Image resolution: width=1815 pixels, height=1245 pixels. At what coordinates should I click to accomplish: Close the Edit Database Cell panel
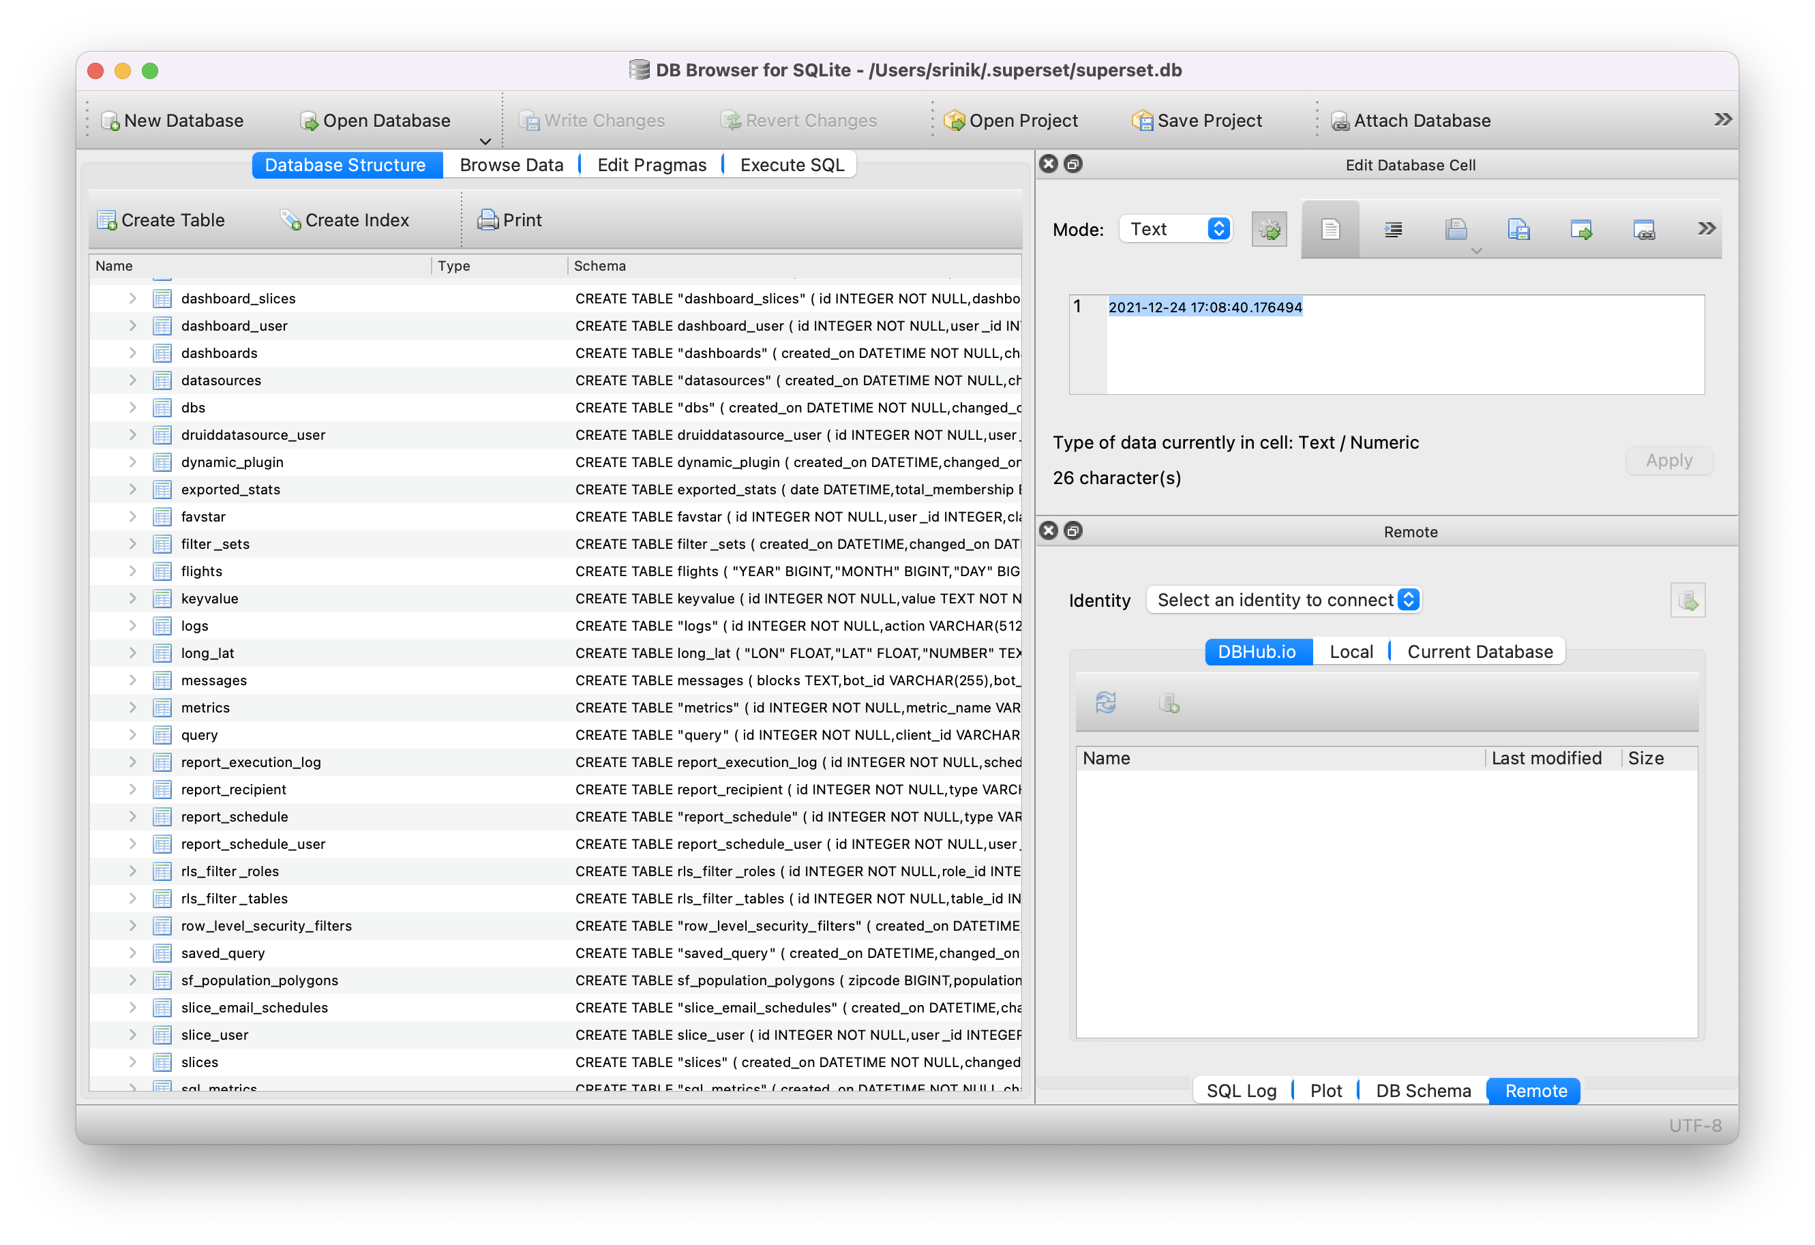coord(1049,164)
